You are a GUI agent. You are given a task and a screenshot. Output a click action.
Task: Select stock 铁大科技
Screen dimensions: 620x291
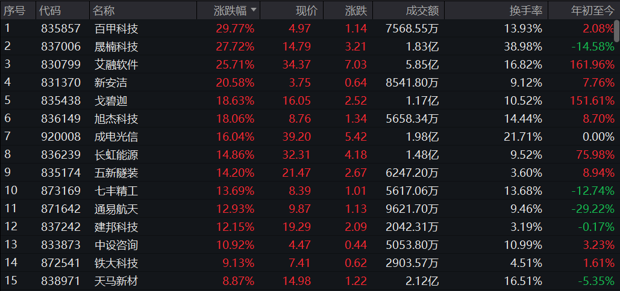click(116, 263)
